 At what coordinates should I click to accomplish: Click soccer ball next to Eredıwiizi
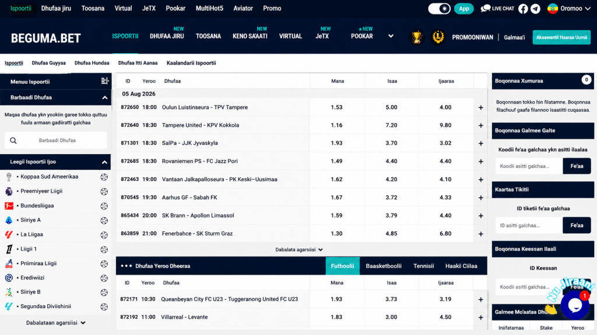tap(104, 278)
